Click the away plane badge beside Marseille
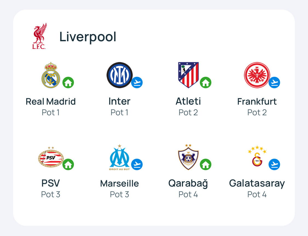The height and width of the screenshot is (236, 308). tap(137, 164)
